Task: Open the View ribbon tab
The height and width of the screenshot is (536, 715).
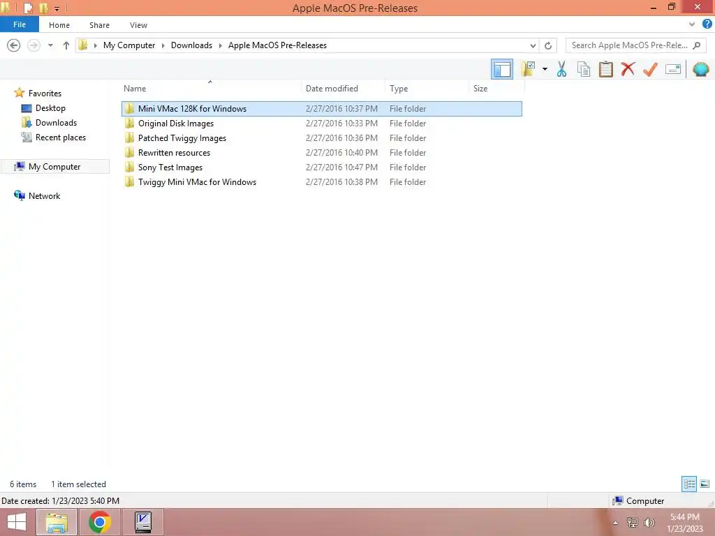Action: (x=139, y=25)
